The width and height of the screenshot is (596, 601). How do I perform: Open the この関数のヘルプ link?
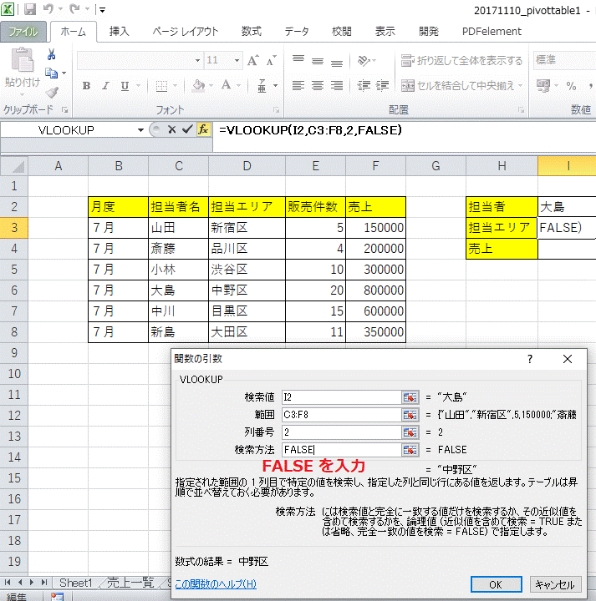coord(215,583)
